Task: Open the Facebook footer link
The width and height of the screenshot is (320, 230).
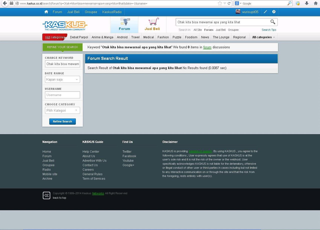Action: [x=129, y=156]
